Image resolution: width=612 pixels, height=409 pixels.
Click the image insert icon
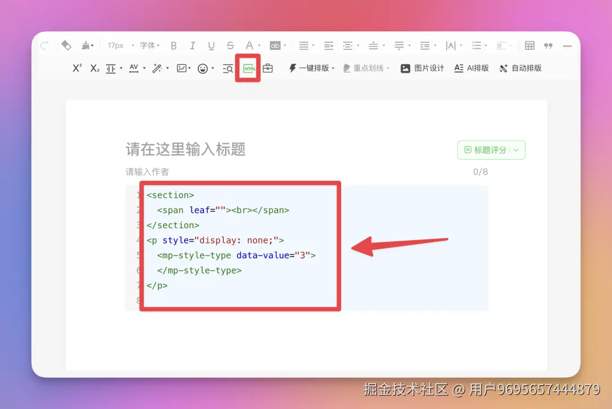tap(183, 68)
